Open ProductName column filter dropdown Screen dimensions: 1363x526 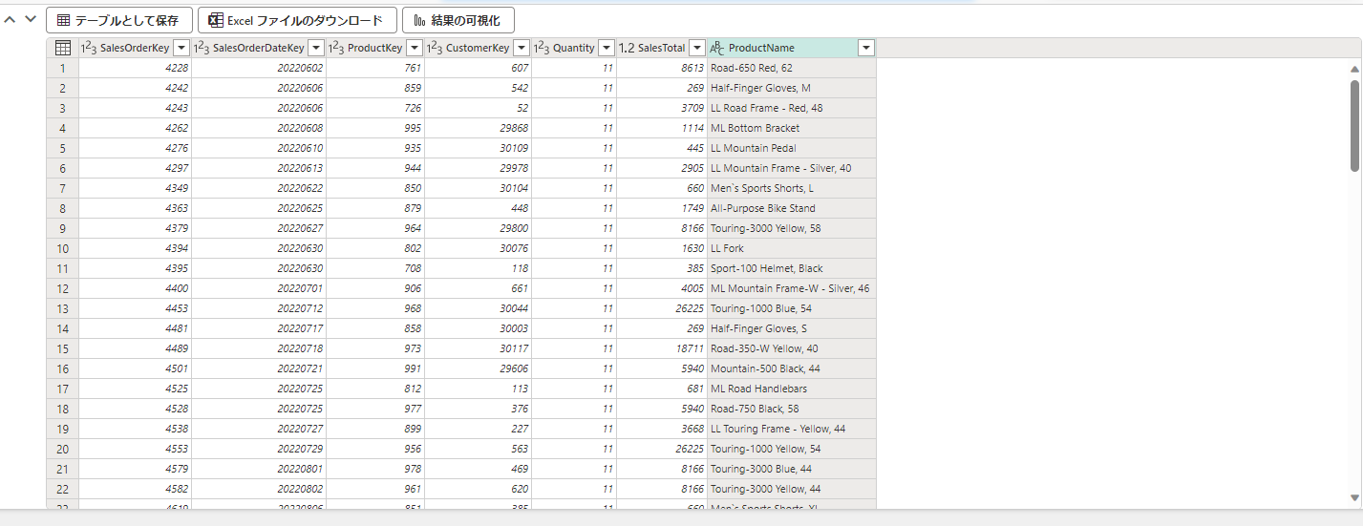click(x=866, y=48)
